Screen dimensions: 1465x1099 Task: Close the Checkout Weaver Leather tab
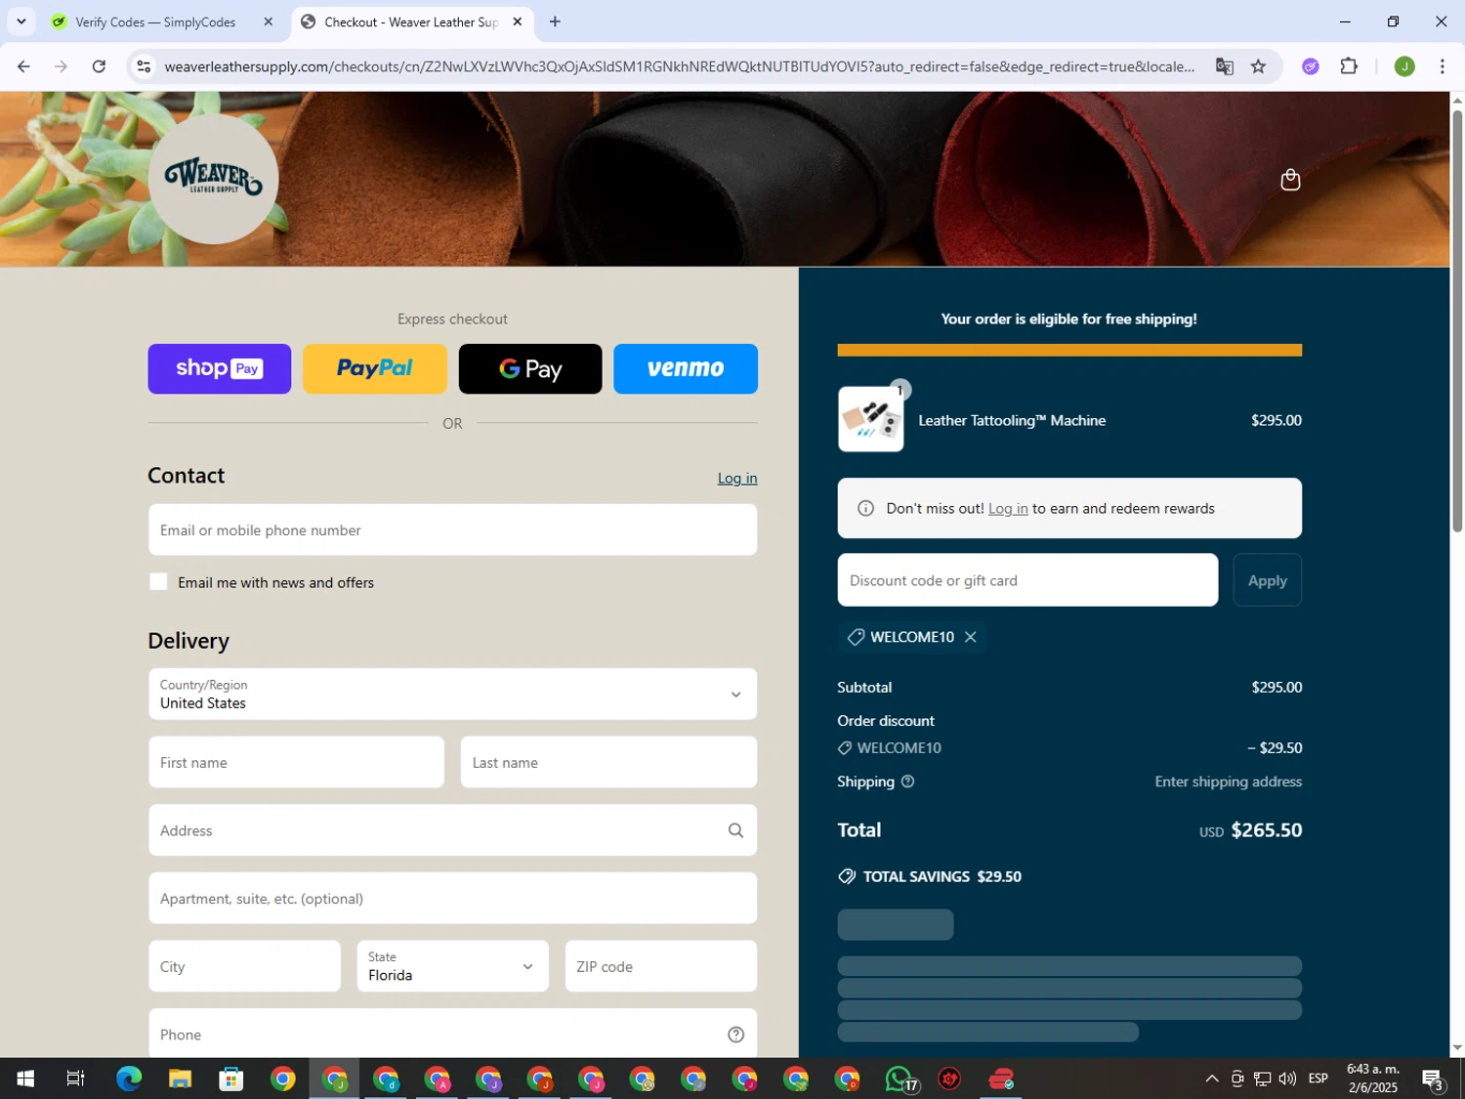click(x=518, y=21)
